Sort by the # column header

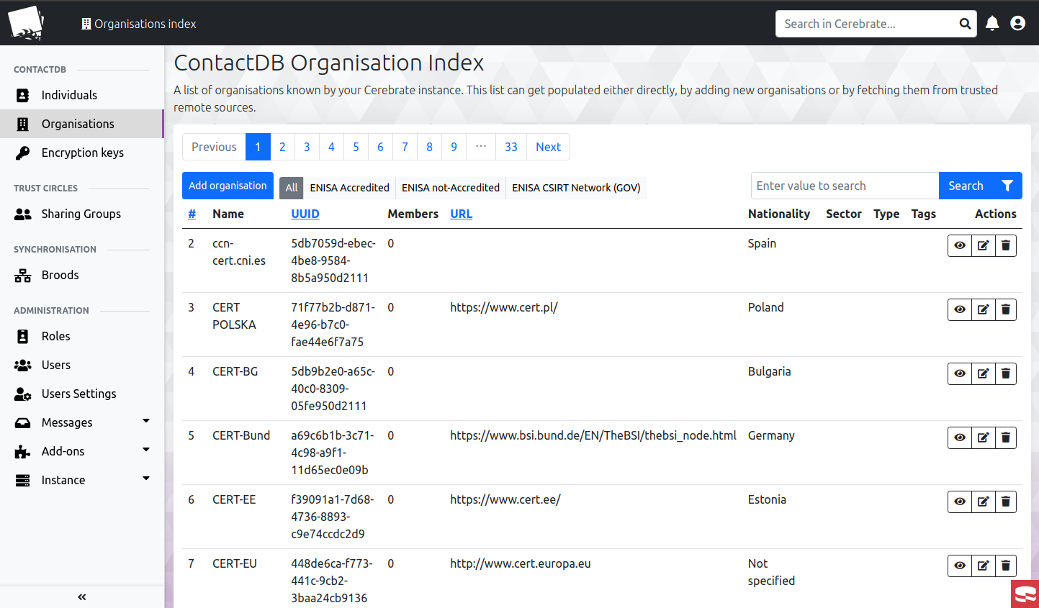pyautogui.click(x=192, y=214)
